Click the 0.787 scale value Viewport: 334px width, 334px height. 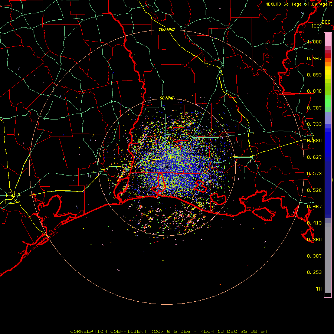pyautogui.click(x=314, y=108)
